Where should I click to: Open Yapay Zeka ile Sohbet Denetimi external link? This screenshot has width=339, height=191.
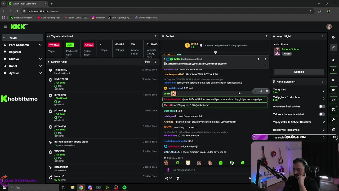[x=323, y=122]
